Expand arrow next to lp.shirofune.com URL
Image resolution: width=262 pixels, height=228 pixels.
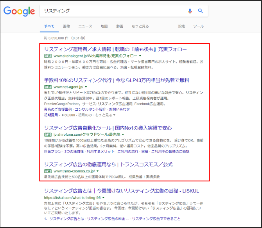123,135
